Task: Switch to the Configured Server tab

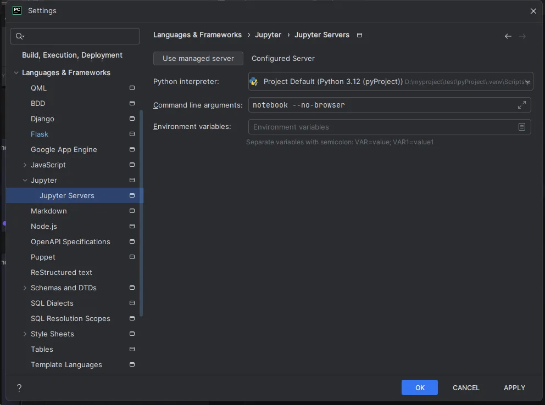Action: point(283,58)
